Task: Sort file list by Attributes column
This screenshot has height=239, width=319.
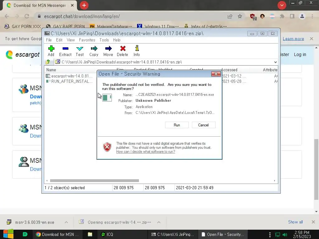Action: tap(270, 70)
